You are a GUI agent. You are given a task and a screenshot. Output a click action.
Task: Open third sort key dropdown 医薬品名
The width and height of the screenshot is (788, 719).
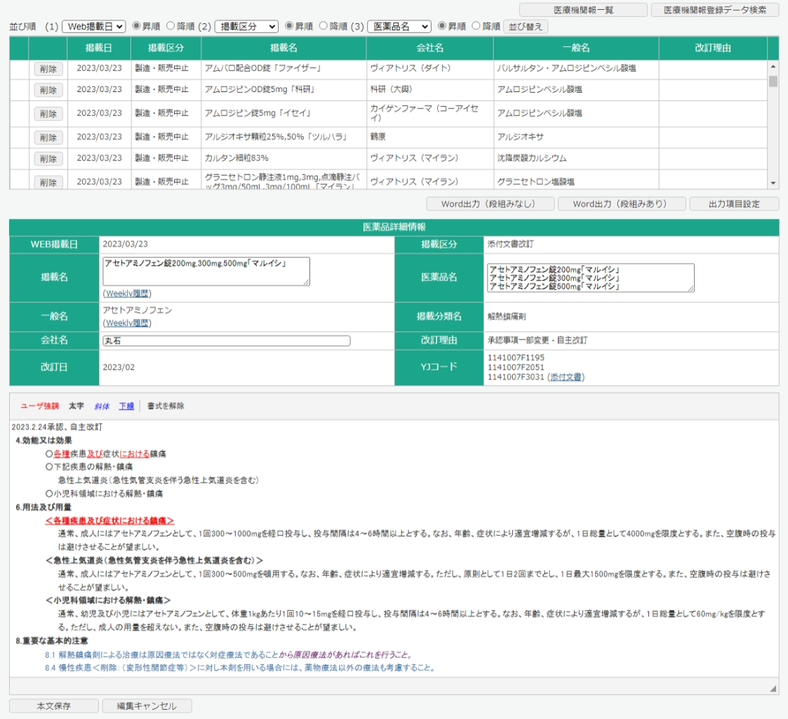click(x=399, y=27)
